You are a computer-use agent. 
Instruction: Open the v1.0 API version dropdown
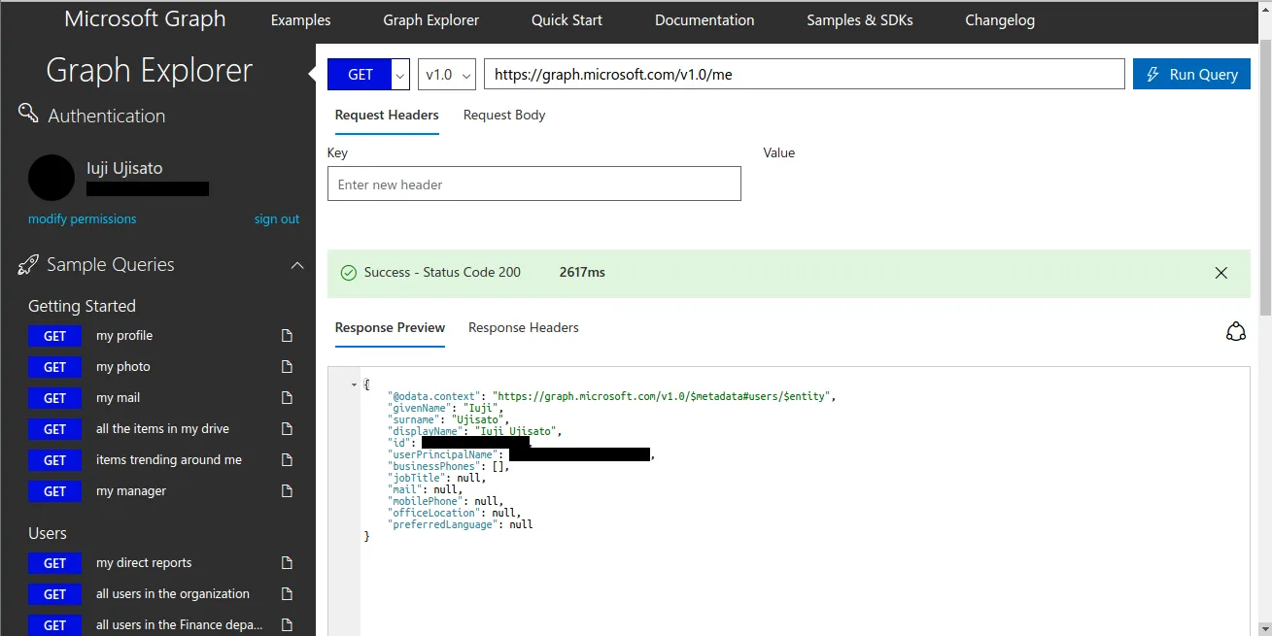pyautogui.click(x=447, y=75)
